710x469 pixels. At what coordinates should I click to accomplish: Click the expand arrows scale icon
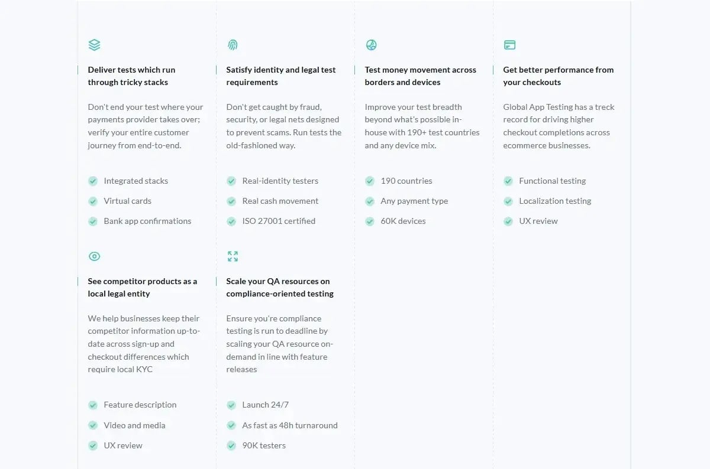tap(233, 256)
